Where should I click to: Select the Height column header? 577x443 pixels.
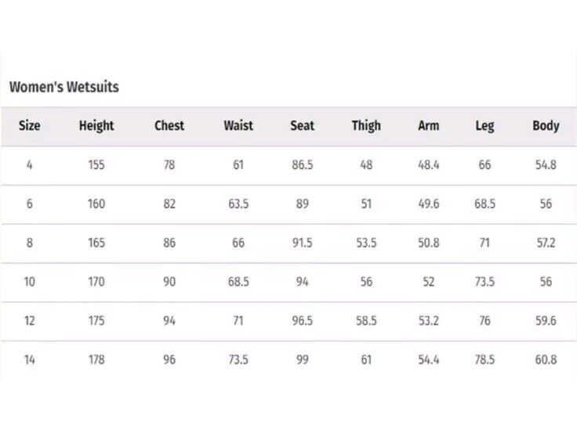(x=96, y=126)
